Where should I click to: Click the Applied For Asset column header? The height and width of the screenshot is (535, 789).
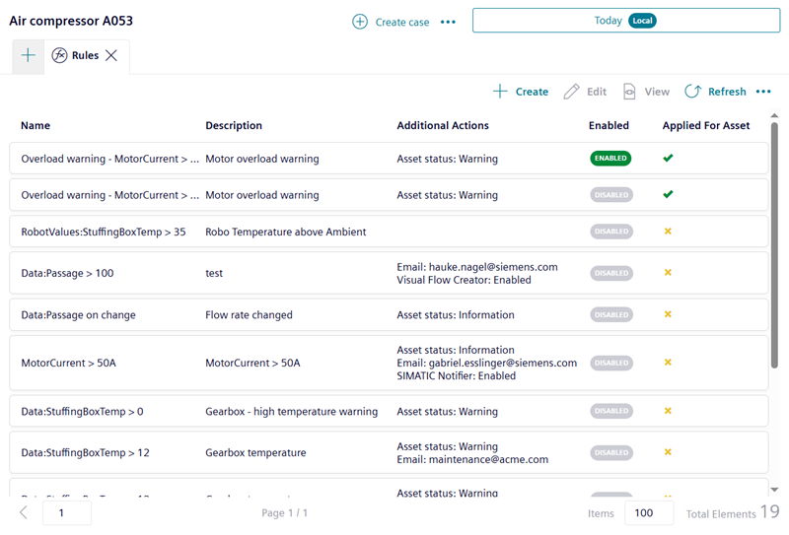coord(706,125)
